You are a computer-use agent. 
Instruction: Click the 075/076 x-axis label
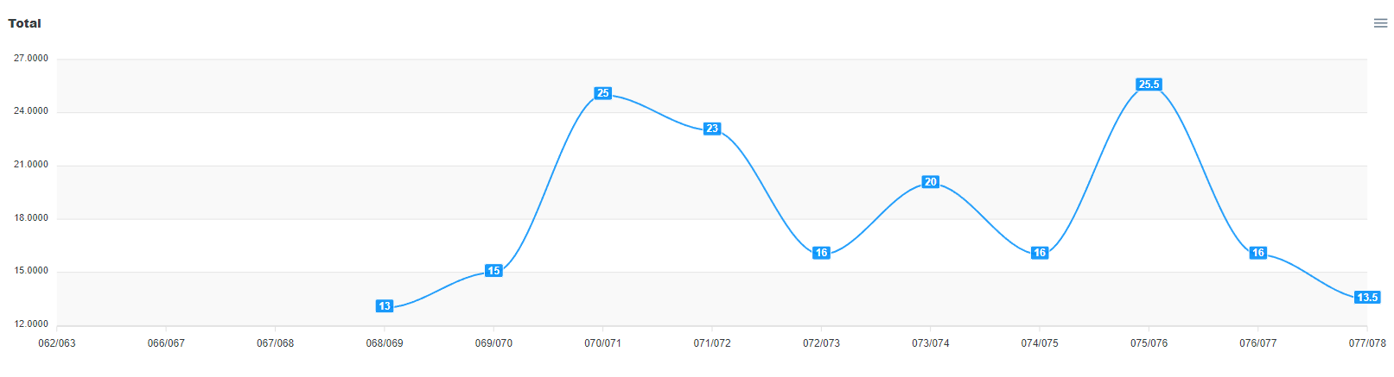[1149, 343]
